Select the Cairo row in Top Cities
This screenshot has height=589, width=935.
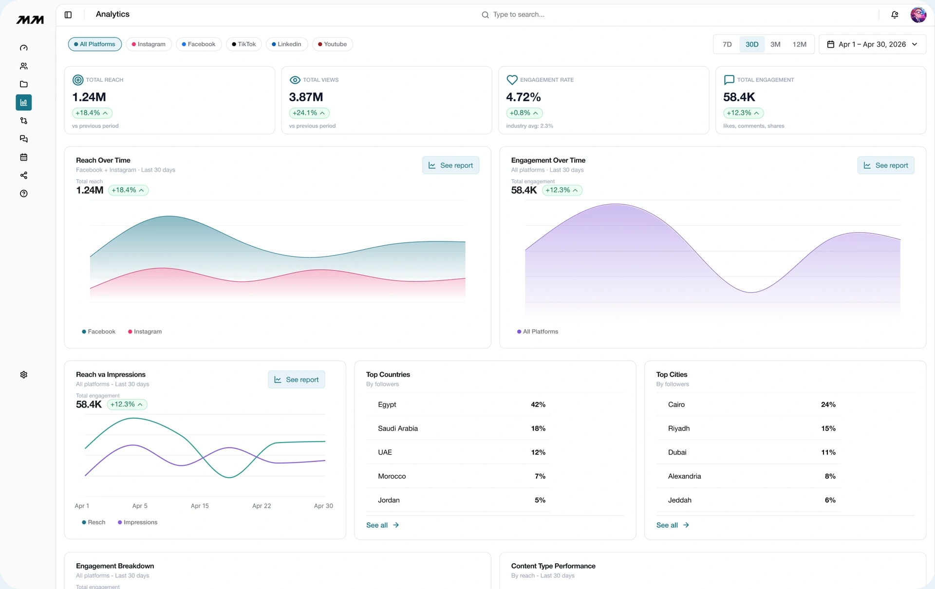748,405
